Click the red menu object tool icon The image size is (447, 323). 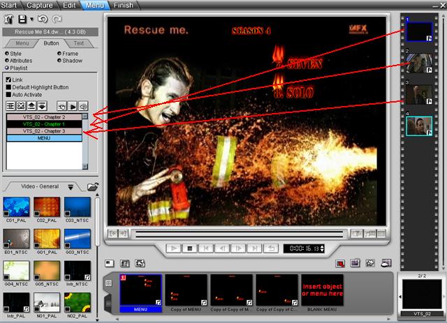pyautogui.click(x=340, y=263)
